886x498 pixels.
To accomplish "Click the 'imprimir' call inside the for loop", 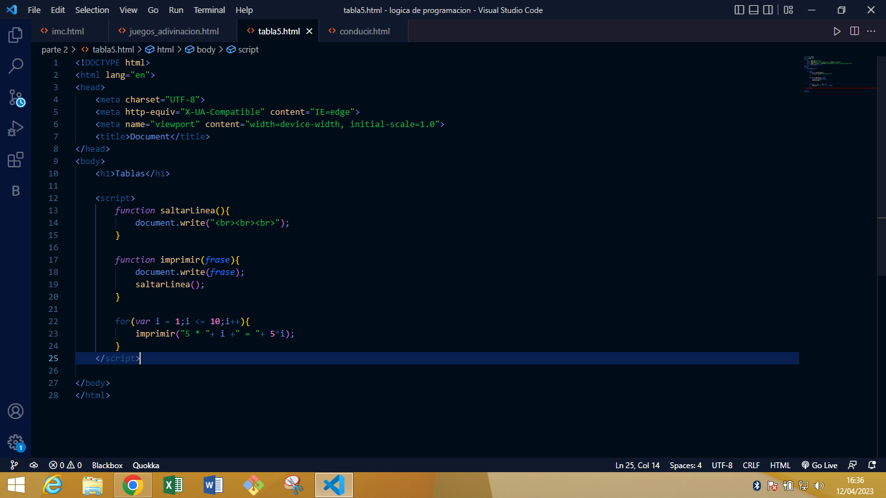I will point(155,334).
